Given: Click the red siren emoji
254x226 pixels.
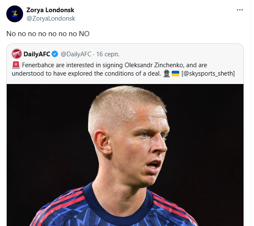Looking at the screenshot, I should (x=16, y=65).
